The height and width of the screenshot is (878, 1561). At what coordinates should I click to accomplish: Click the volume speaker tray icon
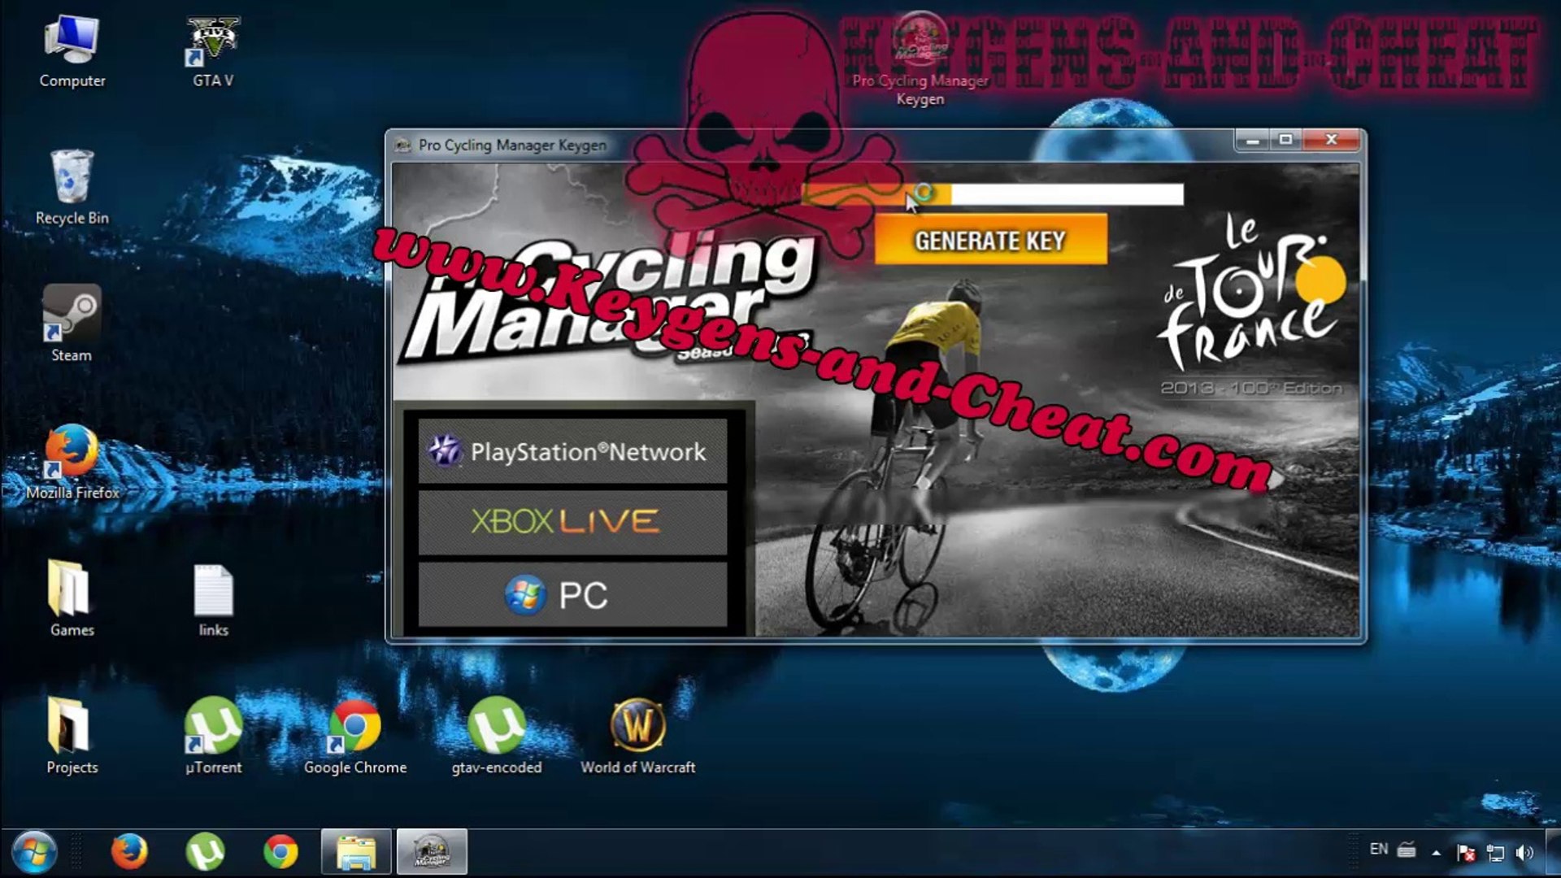[1524, 852]
